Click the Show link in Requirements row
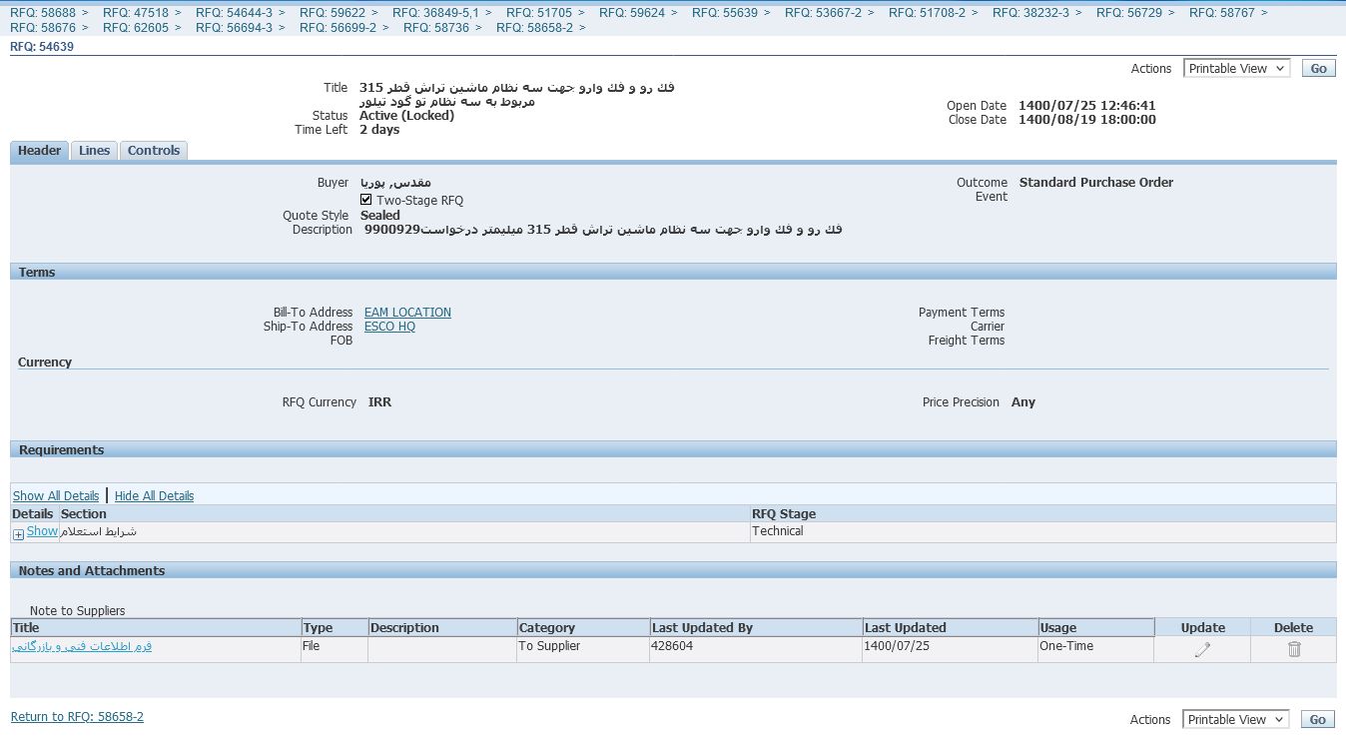 pyautogui.click(x=42, y=531)
